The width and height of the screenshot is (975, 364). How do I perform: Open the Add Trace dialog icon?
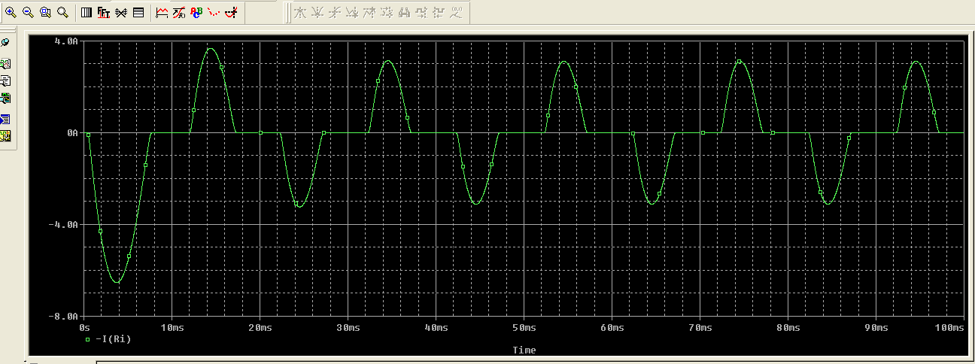(x=162, y=12)
